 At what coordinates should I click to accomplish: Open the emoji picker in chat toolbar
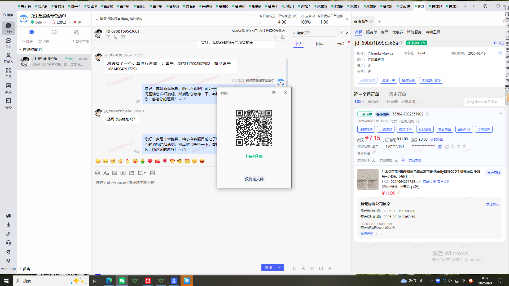[x=98, y=173]
